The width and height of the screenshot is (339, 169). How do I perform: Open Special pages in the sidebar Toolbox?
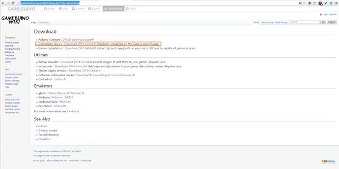click(x=11, y=106)
